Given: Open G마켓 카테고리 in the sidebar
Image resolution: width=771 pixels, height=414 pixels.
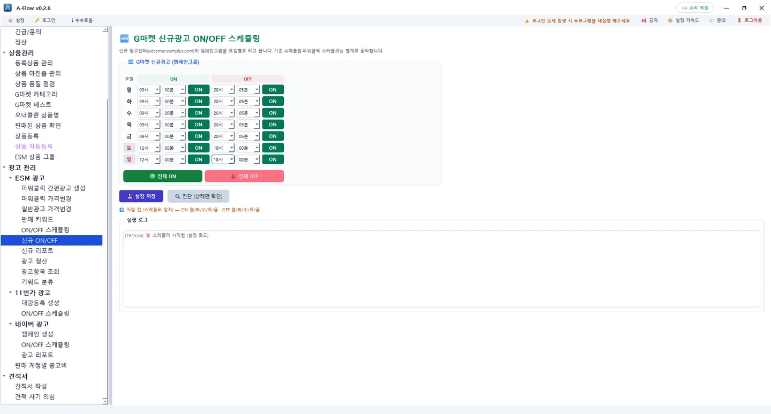Looking at the screenshot, I should tap(36, 94).
